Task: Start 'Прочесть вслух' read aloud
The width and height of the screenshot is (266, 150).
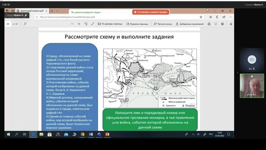Action: 163,24
